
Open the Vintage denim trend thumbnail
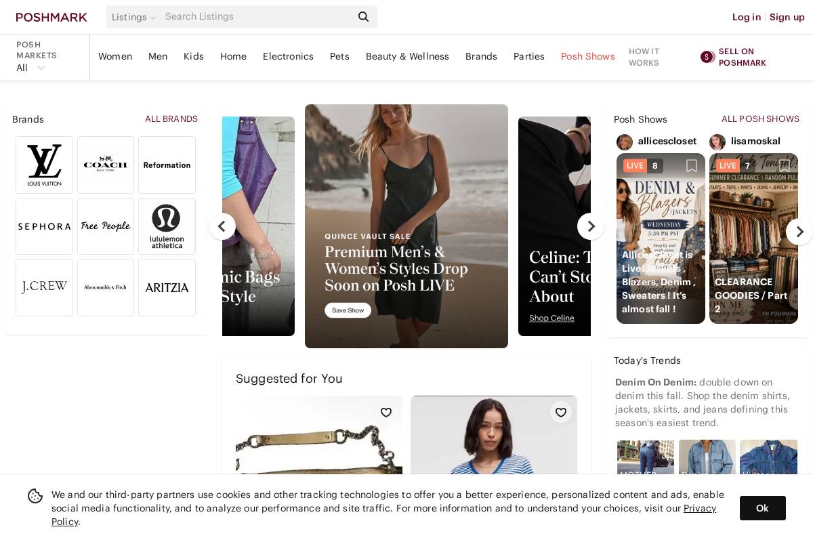[x=768, y=457]
